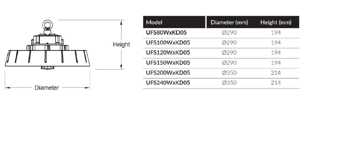The image size is (357, 168).
Task: Select the UFS80WxKD05 model row
Action: pyautogui.click(x=221, y=33)
